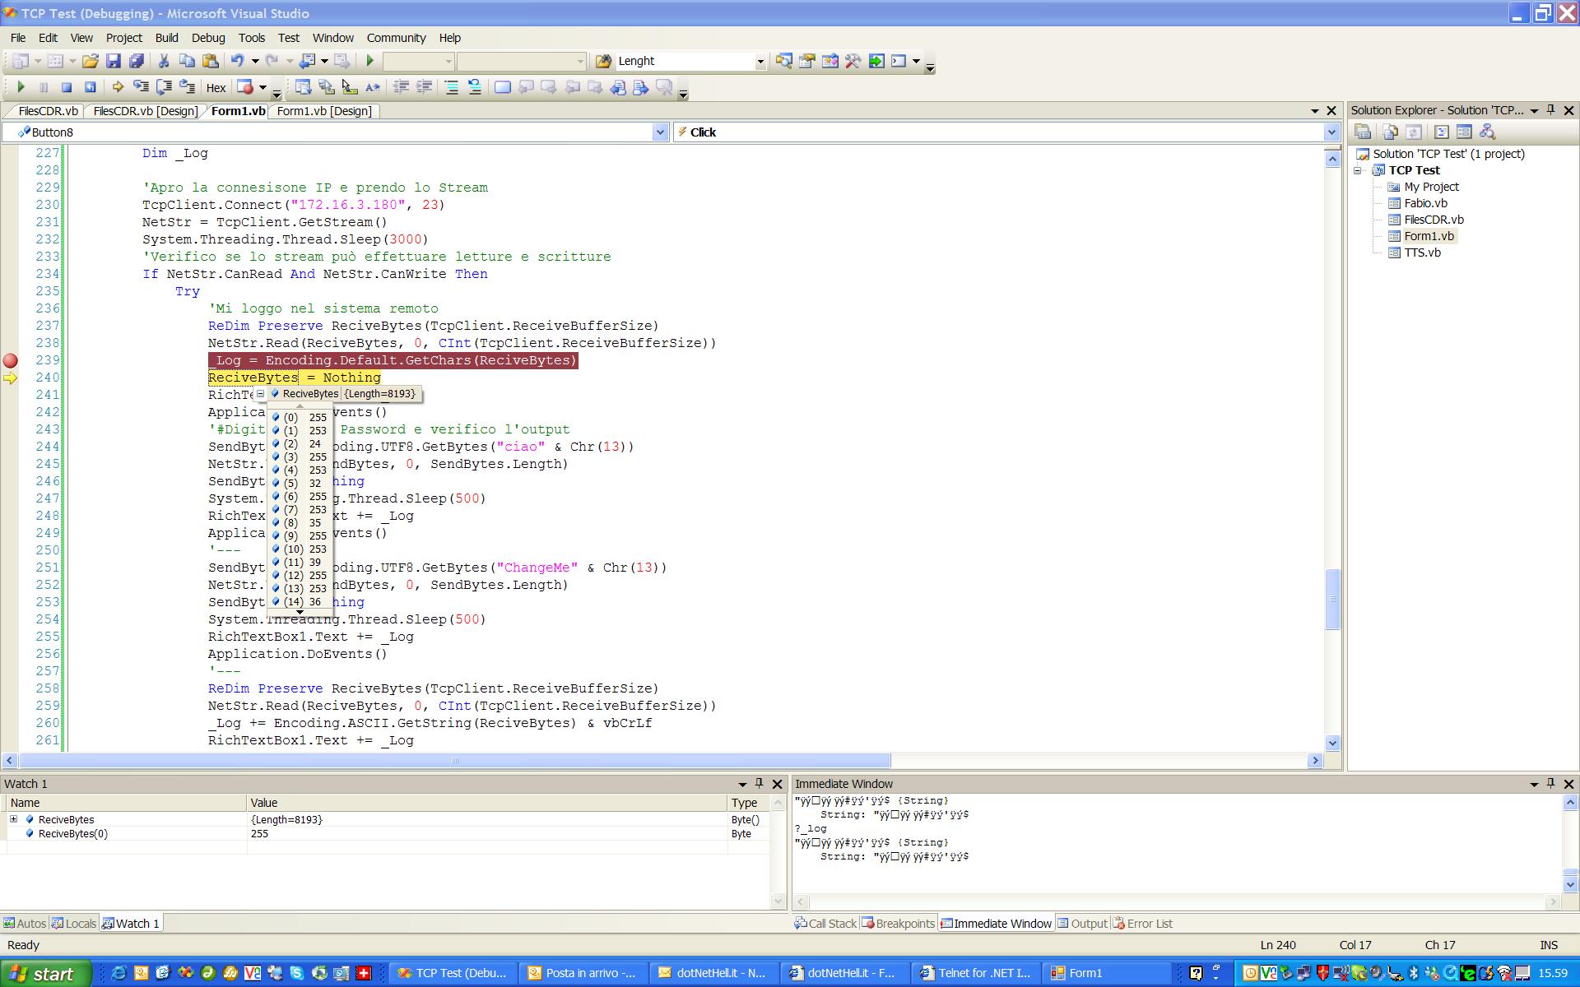Toggle breakpoint red dot on line 239
Viewport: 1580px width, 987px height.
(x=11, y=360)
